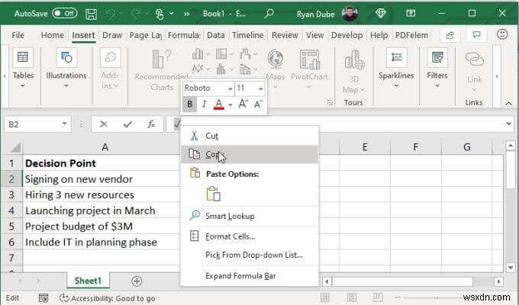The height and width of the screenshot is (305, 519).
Task: Toggle Bold in the mini toolbar
Action: (x=189, y=104)
